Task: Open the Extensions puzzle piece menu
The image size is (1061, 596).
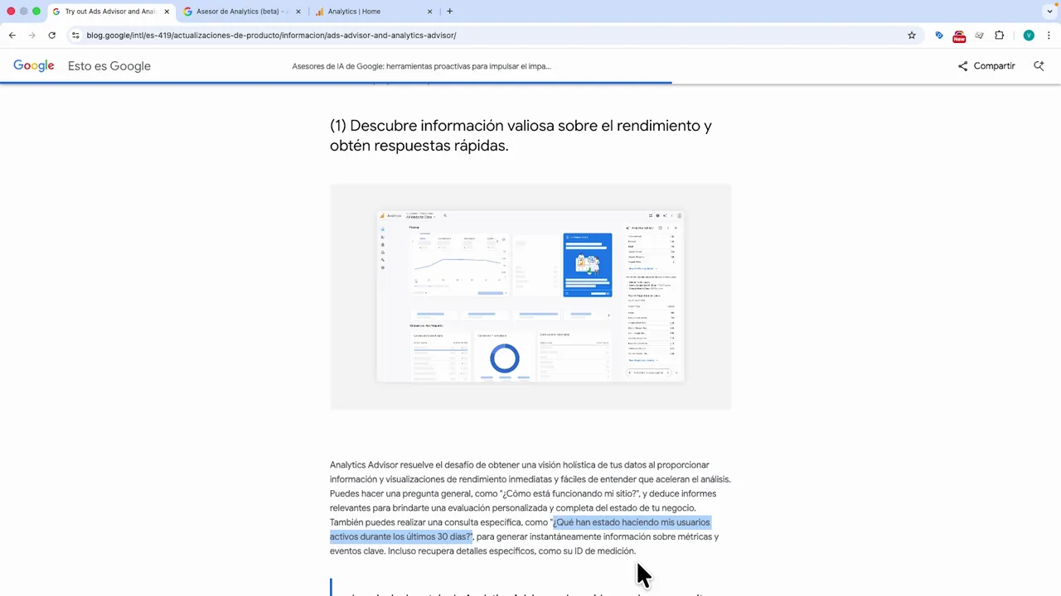Action: 1000,36
